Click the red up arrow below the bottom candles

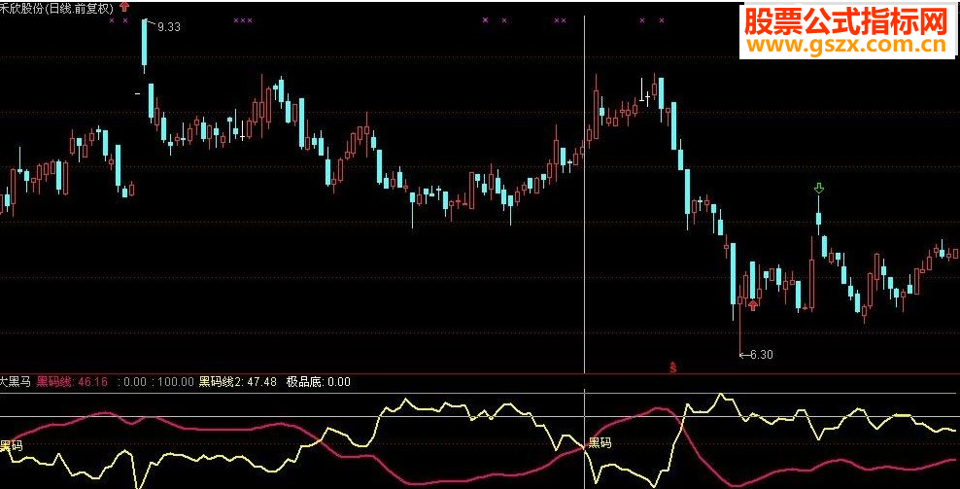[753, 305]
